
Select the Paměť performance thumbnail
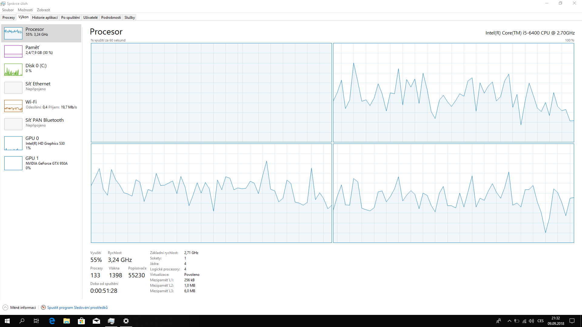click(13, 51)
